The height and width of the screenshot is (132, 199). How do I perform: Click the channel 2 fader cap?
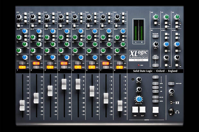click(36, 98)
